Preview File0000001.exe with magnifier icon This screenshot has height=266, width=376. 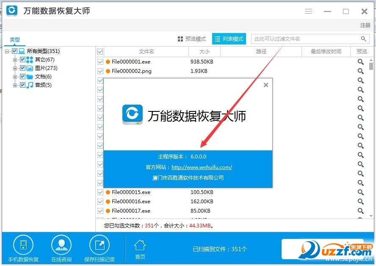360,62
